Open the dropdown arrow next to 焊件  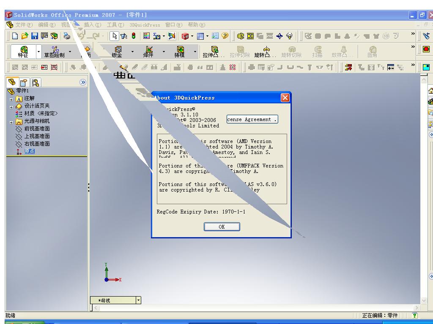164,51
